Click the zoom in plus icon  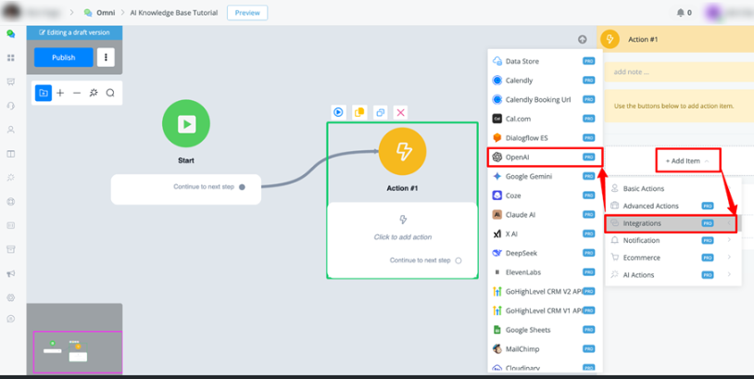(60, 93)
